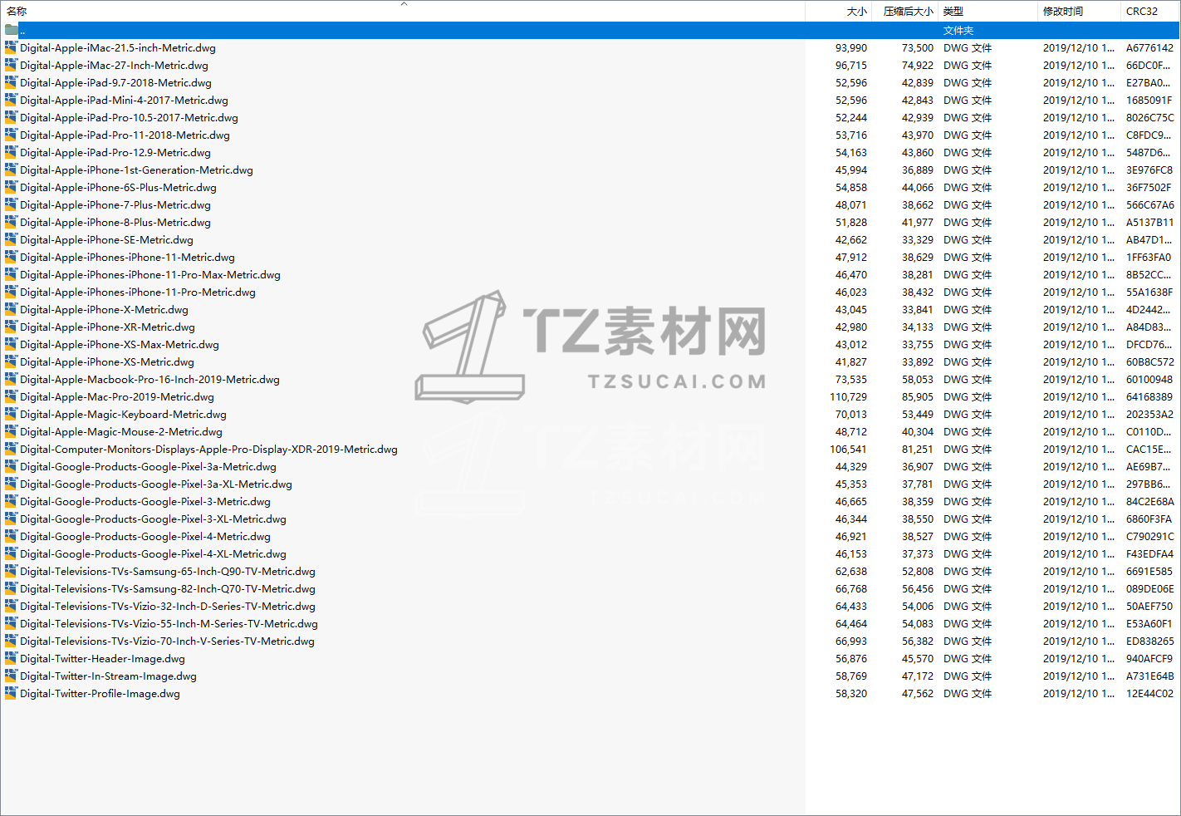Click the size value 110,729 for Mac-Pro-2019
The height and width of the screenshot is (816, 1181).
848,397
